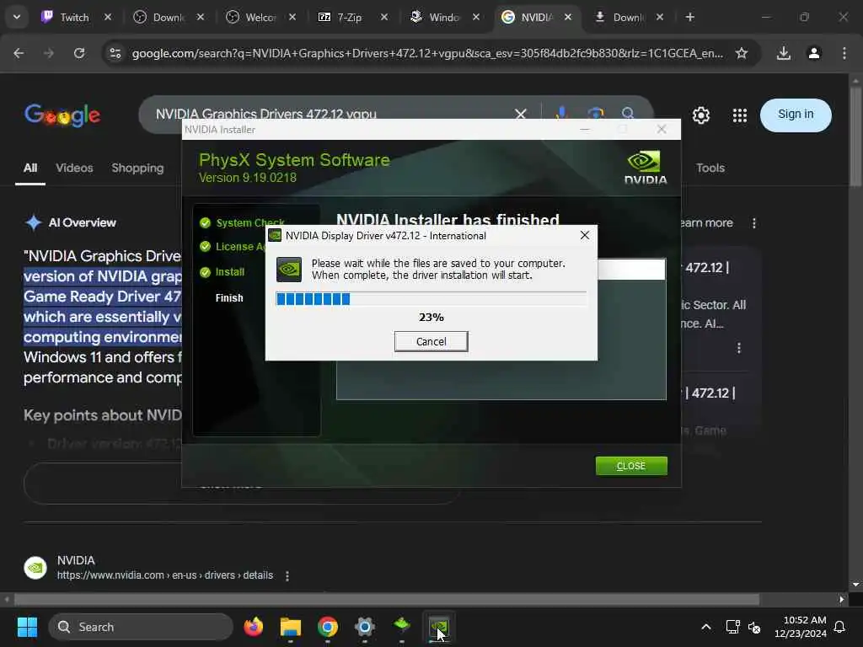Click the vertical page scrollbar
863x647 pixels.
pos(855,136)
